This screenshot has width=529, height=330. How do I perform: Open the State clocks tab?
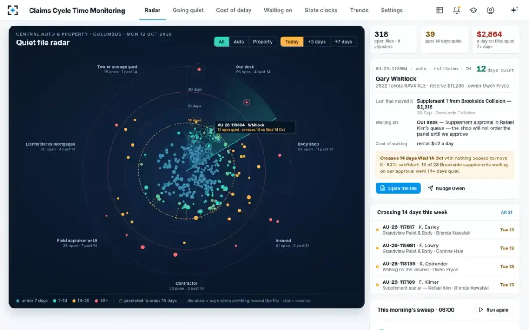click(x=321, y=10)
